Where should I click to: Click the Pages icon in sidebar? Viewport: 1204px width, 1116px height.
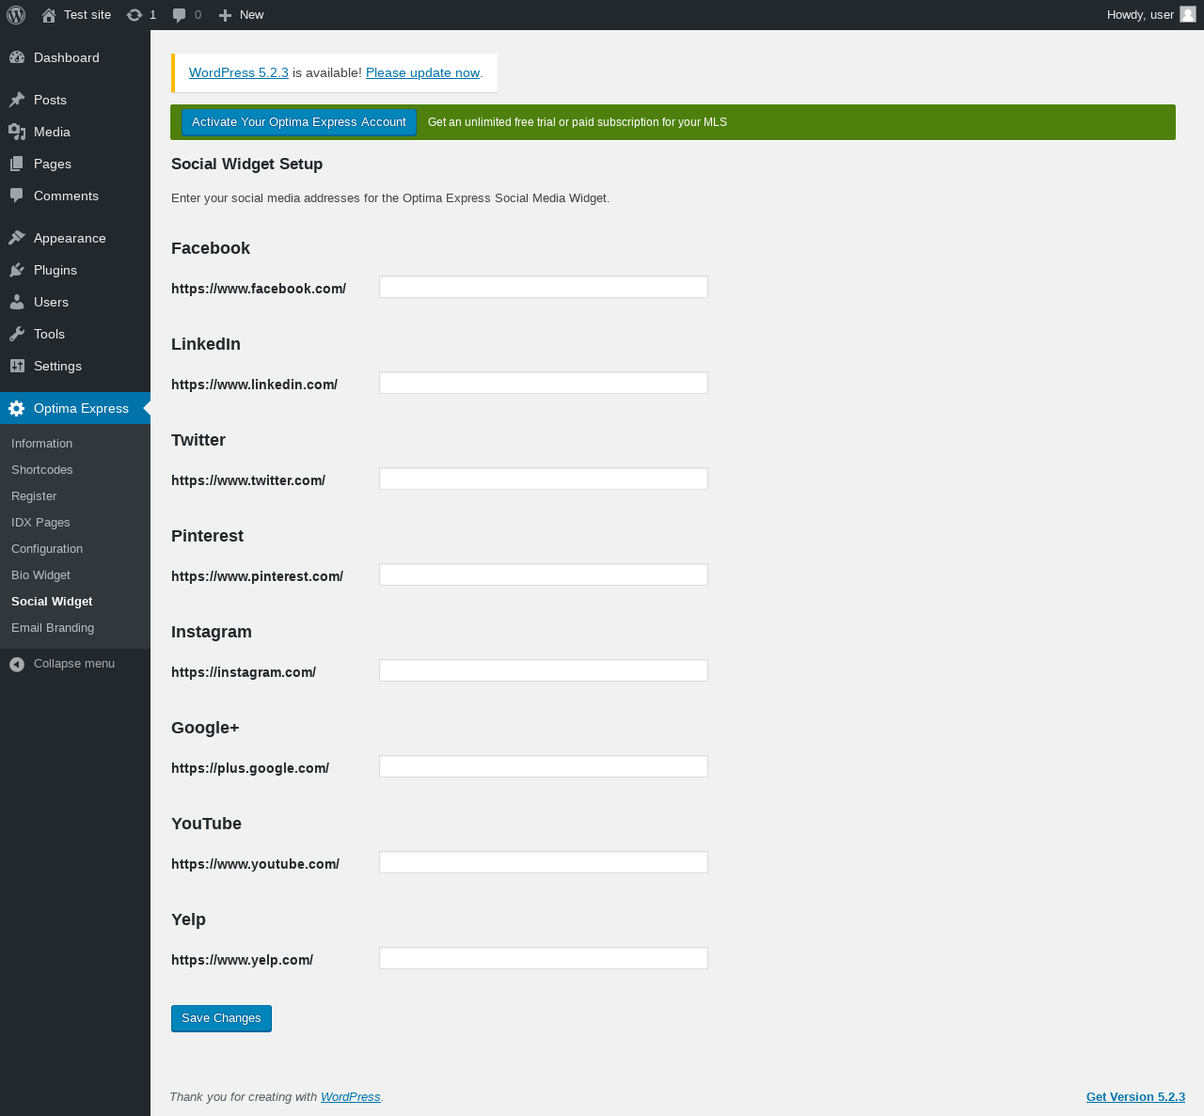pyautogui.click(x=17, y=164)
